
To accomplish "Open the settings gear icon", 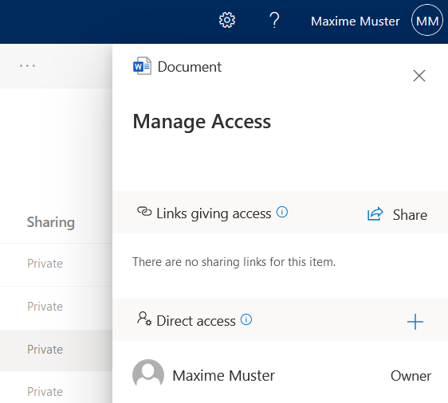I will [x=227, y=20].
